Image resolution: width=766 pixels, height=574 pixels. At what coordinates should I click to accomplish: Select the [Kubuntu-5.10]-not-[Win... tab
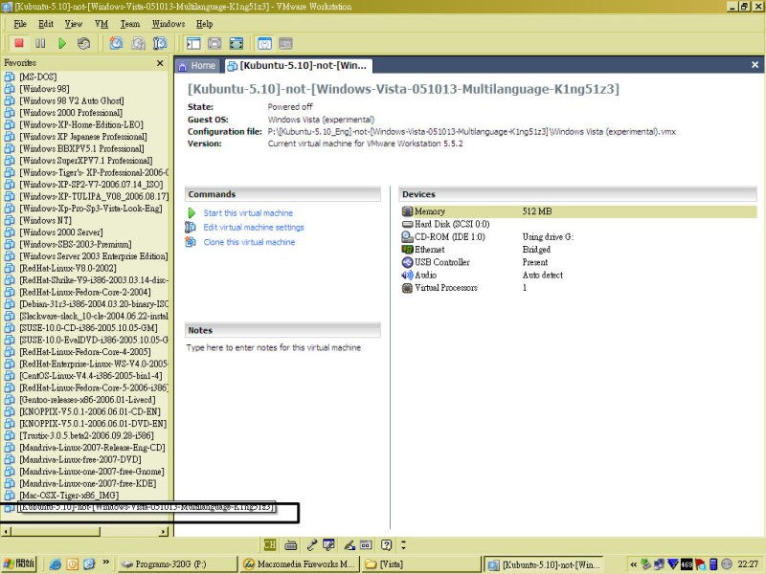coord(298,65)
